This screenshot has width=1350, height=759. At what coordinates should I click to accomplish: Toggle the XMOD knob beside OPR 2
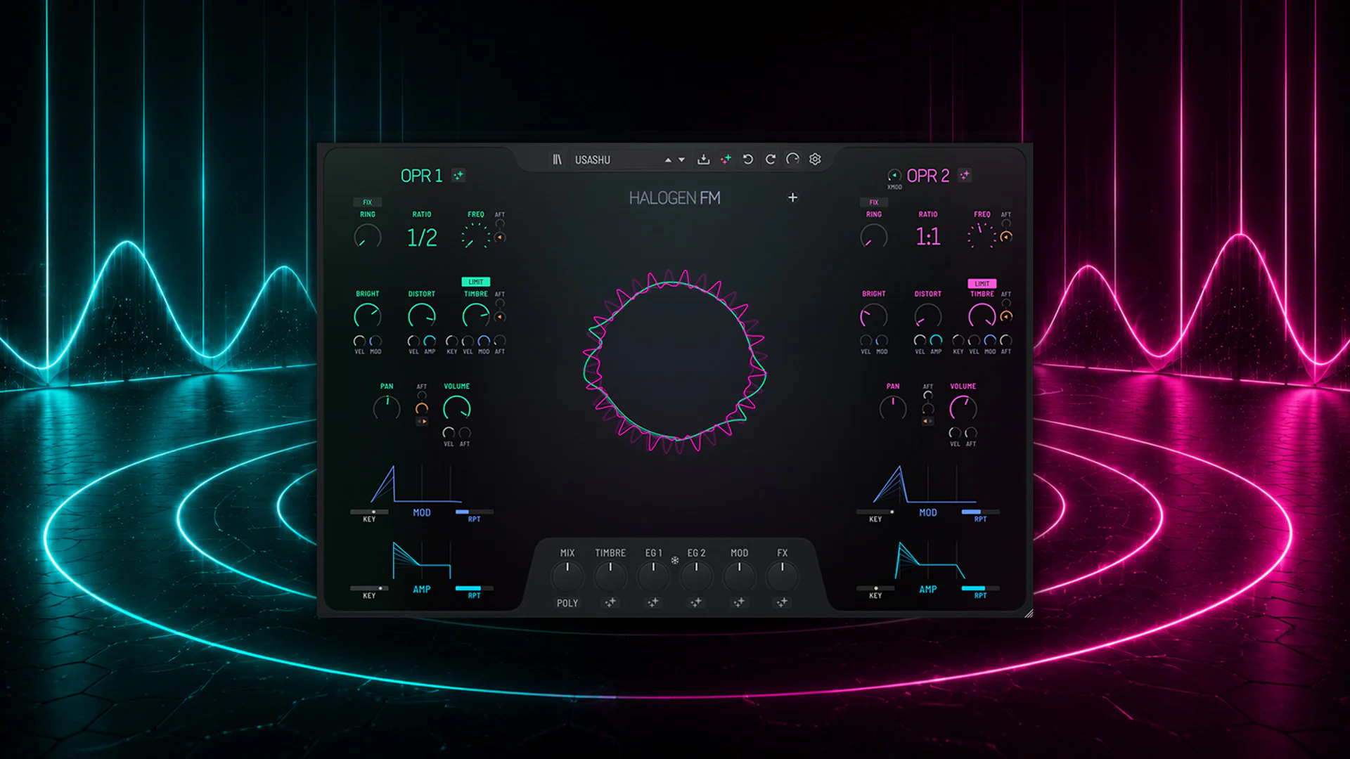pyautogui.click(x=894, y=176)
